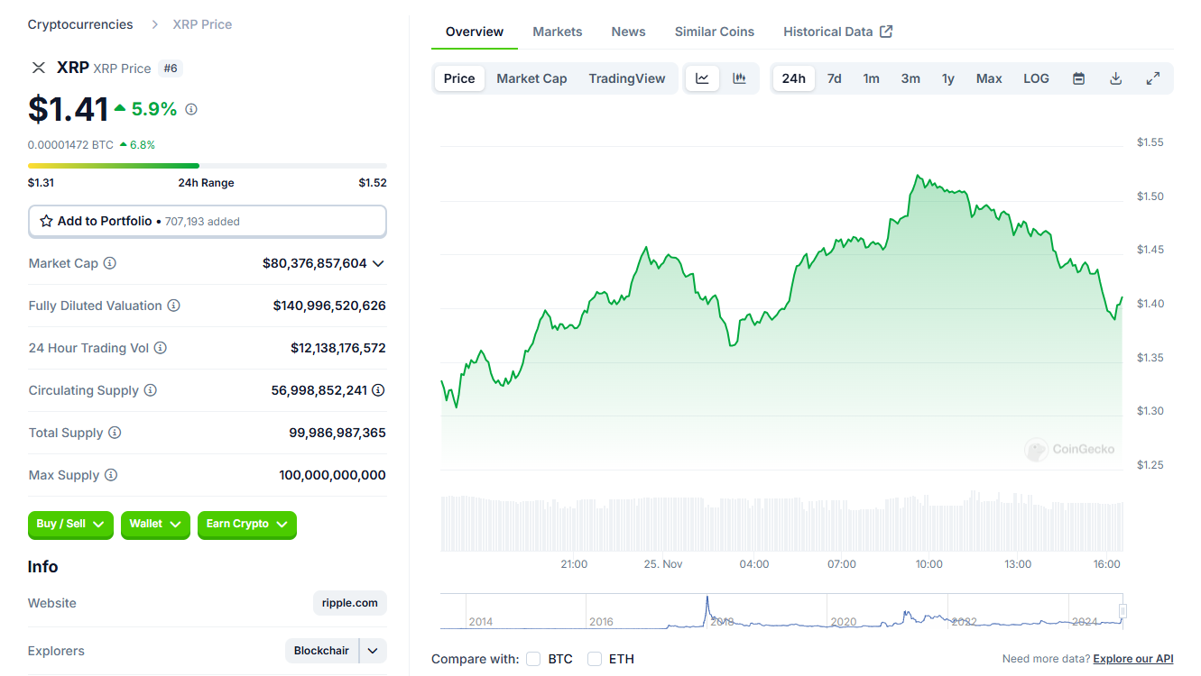Download chart data icon
Image resolution: width=1201 pixels, height=676 pixels.
click(x=1115, y=78)
